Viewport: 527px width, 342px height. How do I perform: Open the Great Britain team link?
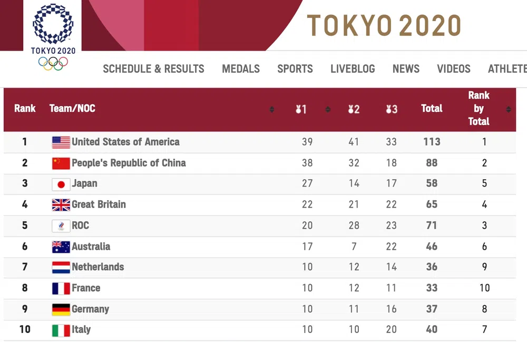99,204
